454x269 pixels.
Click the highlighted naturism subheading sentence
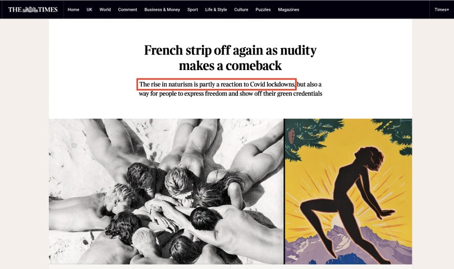pos(217,84)
